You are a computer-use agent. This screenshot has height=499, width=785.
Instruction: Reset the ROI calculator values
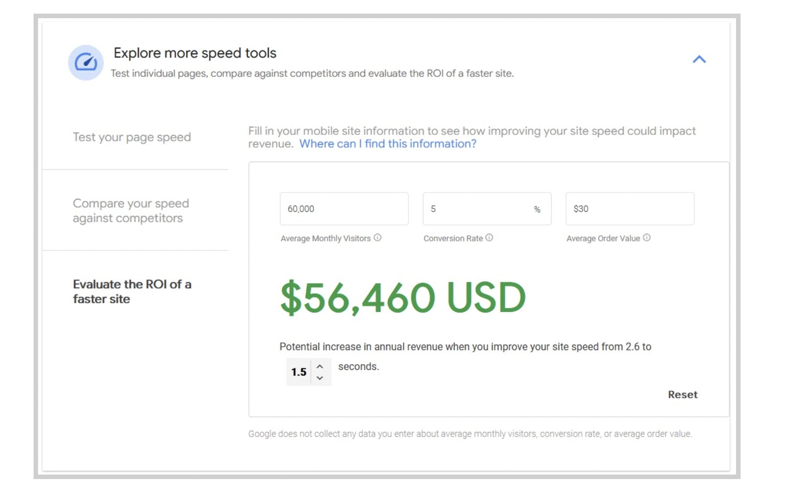click(683, 394)
